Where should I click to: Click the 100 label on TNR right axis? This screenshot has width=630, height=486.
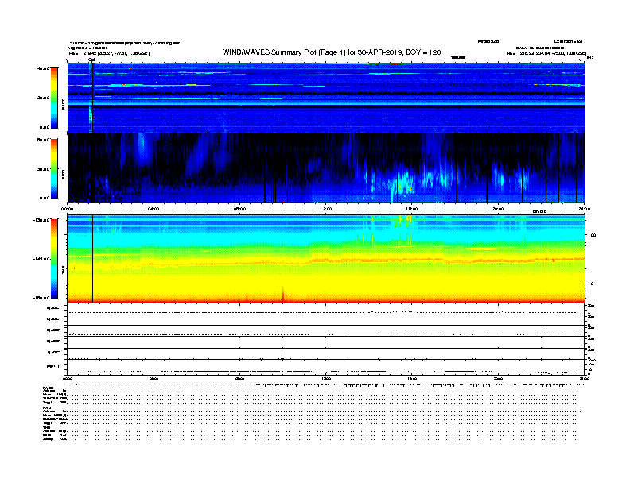coord(592,235)
